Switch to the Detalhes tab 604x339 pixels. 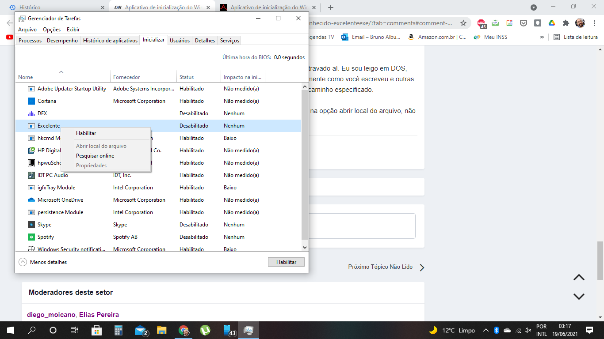pyautogui.click(x=205, y=41)
